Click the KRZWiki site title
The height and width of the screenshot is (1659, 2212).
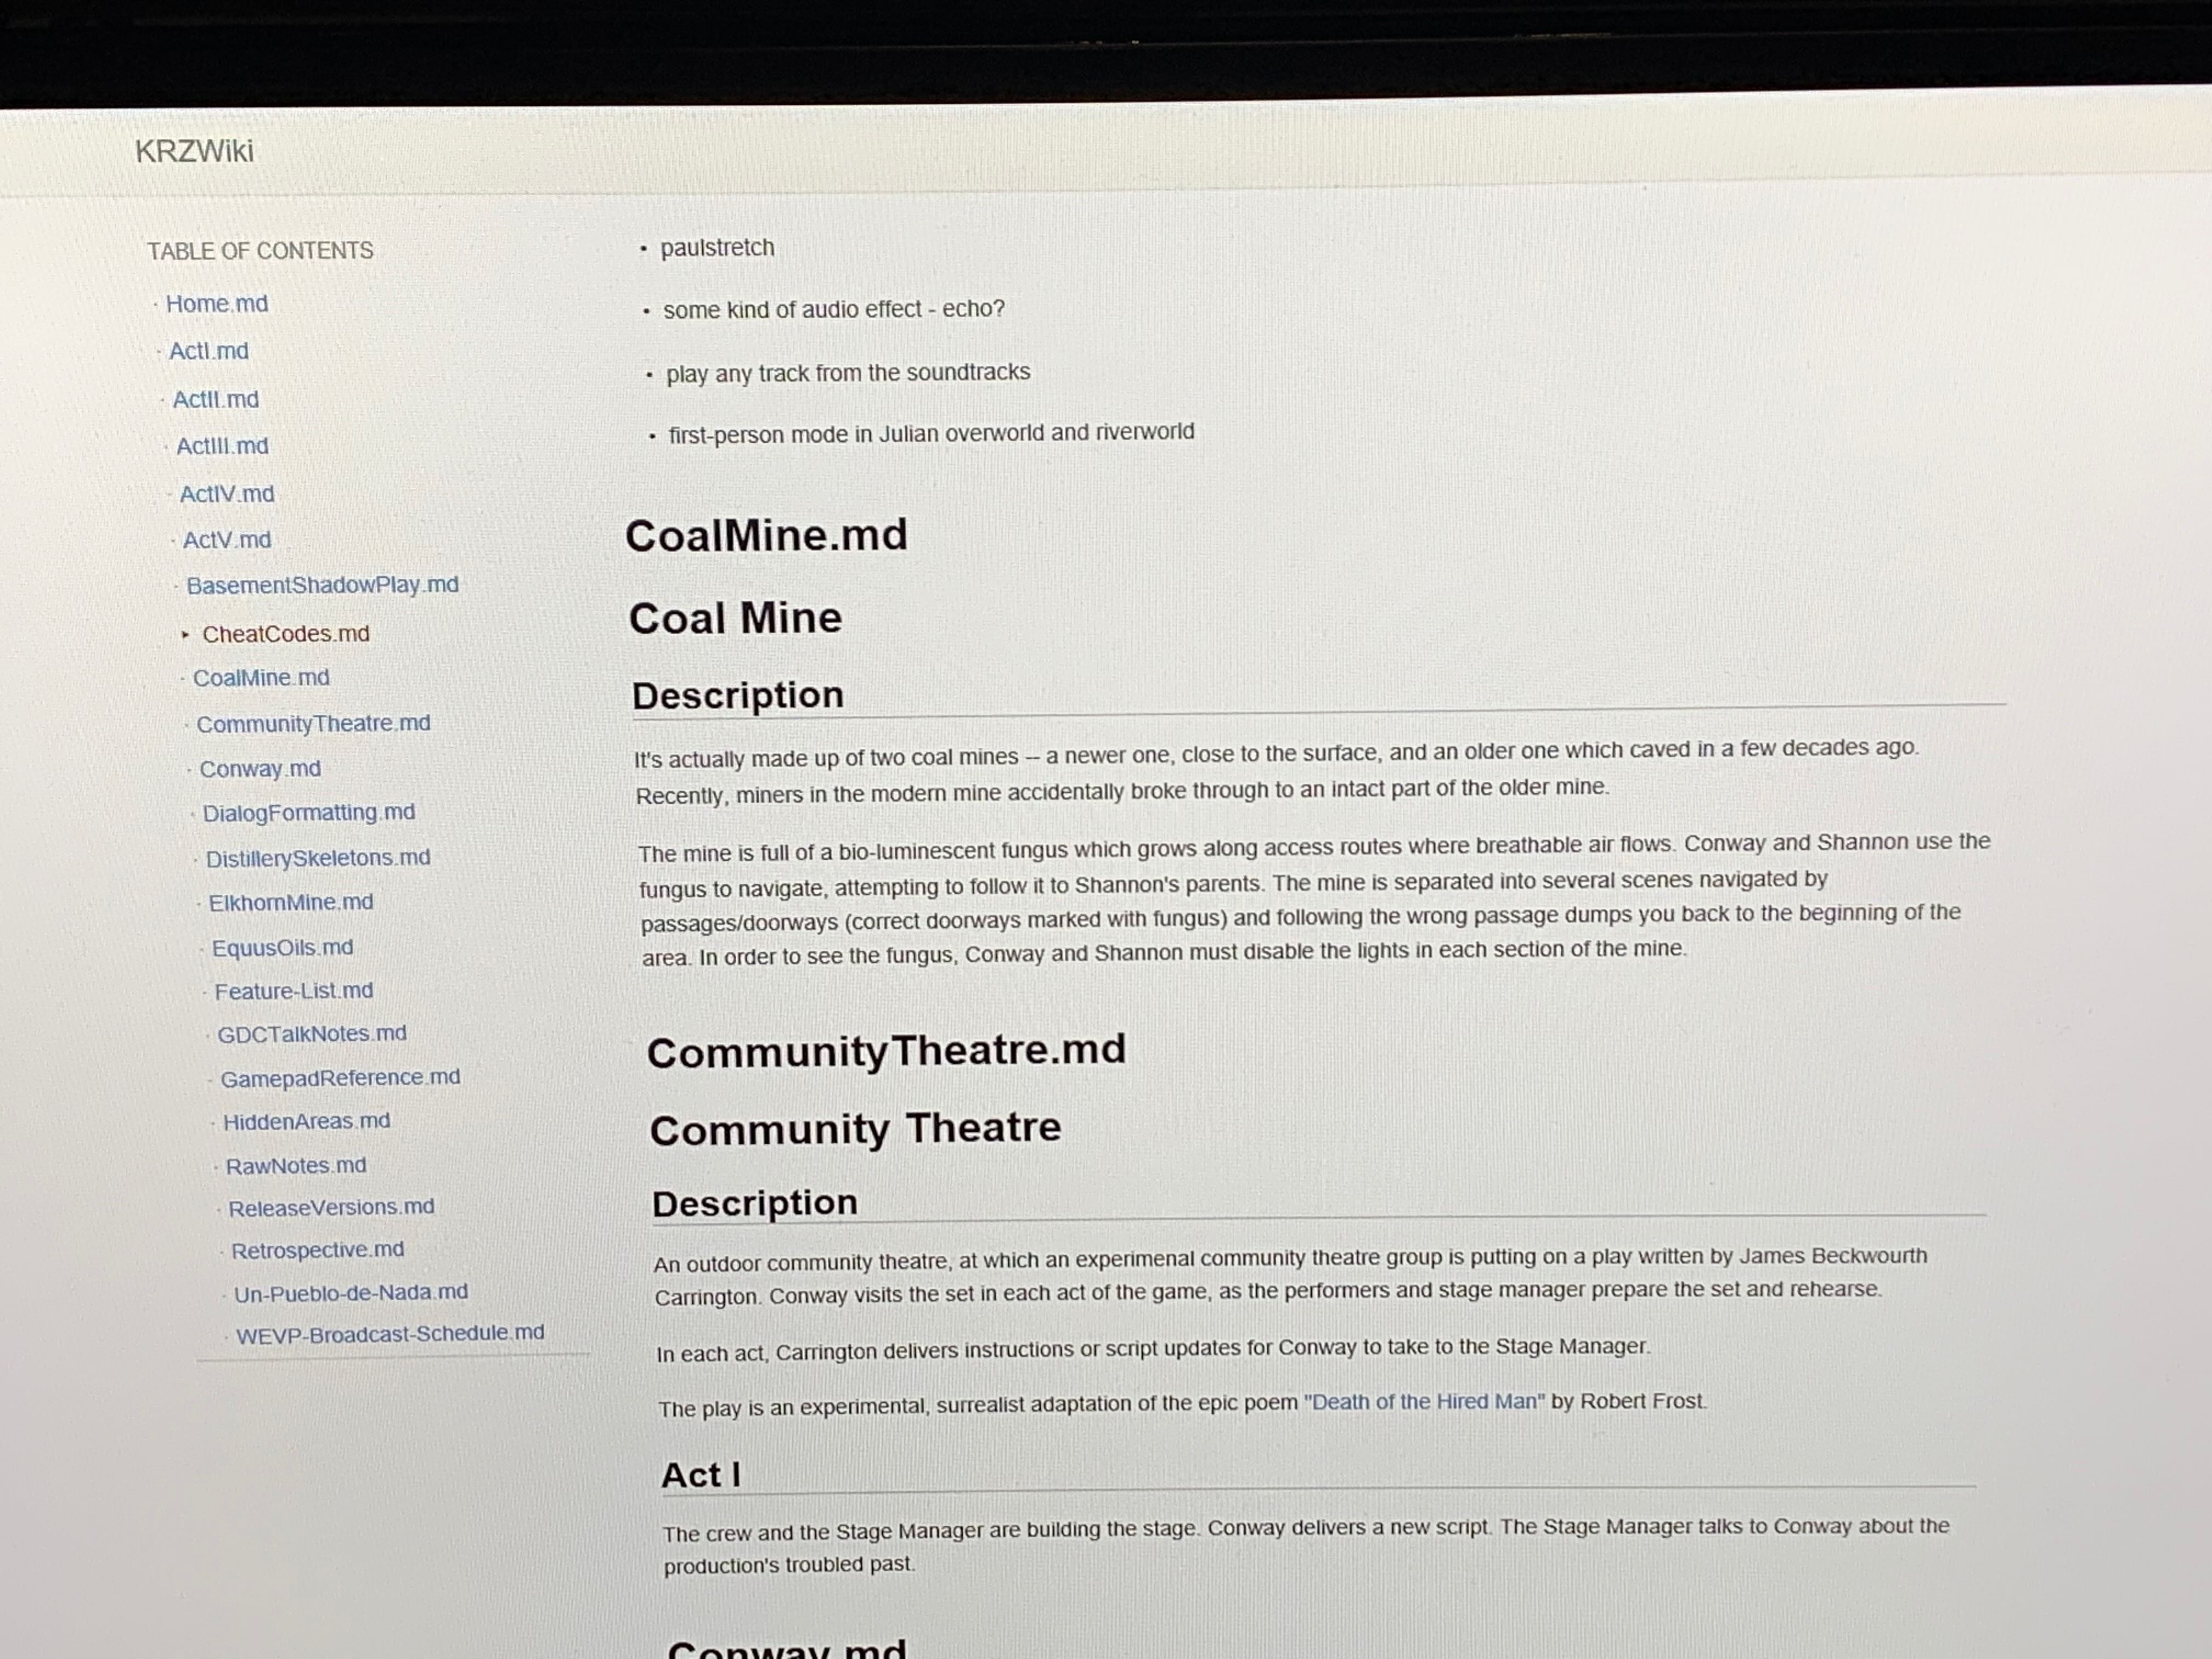click(x=194, y=151)
